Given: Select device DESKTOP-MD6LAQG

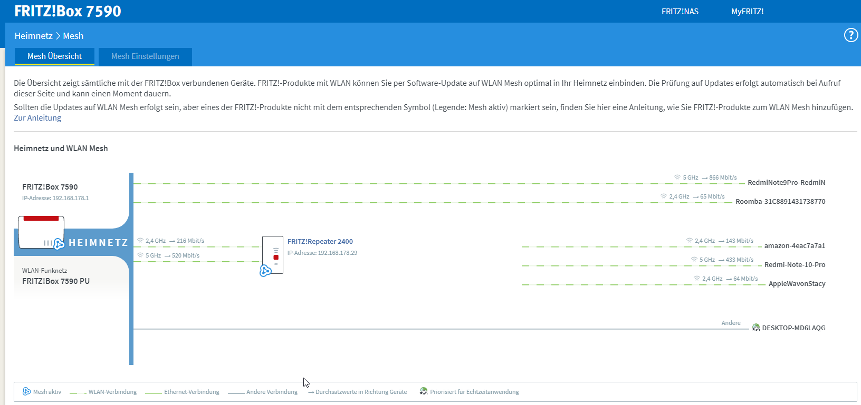Looking at the screenshot, I should click(x=793, y=328).
